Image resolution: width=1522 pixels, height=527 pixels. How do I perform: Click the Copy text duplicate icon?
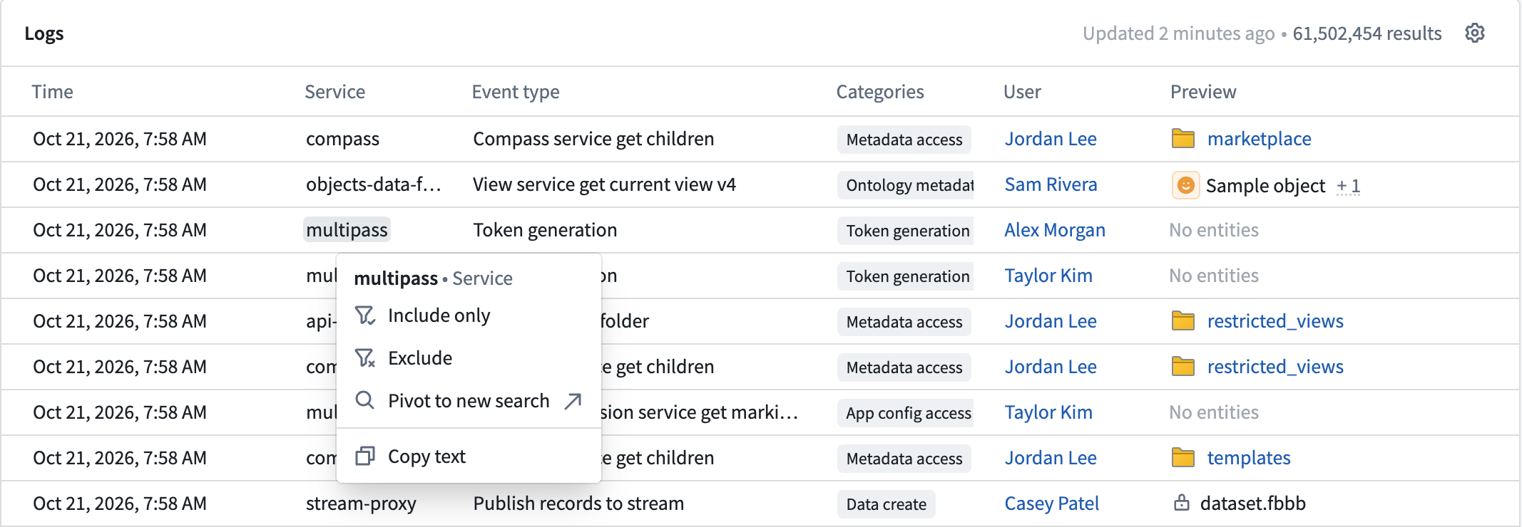click(365, 456)
